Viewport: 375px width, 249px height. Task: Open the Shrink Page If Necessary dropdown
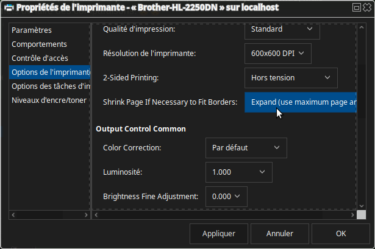tap(301, 102)
